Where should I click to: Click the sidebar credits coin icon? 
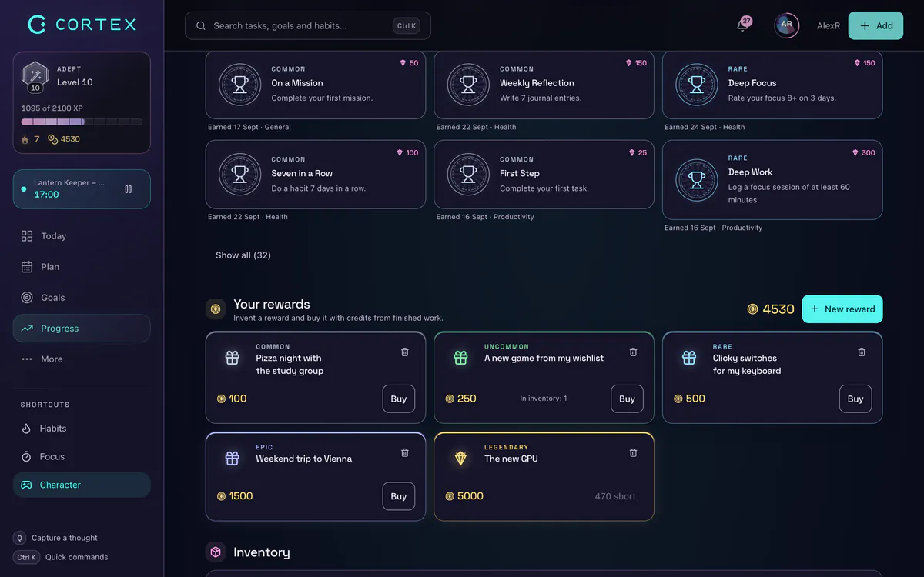(53, 139)
